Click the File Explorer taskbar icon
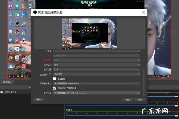This screenshot has width=179, height=119. click(x=18, y=76)
